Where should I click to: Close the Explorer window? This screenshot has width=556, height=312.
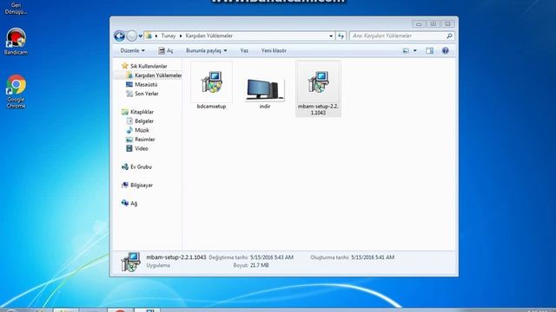tap(448, 23)
